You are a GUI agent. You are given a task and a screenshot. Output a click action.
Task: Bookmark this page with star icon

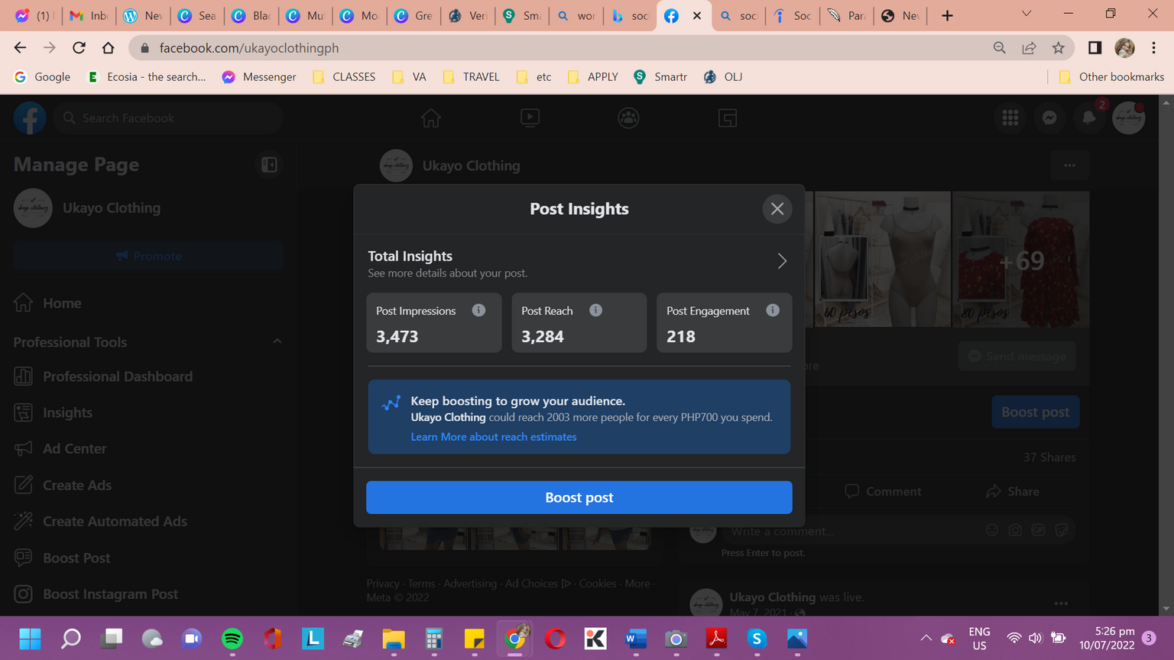coord(1058,48)
